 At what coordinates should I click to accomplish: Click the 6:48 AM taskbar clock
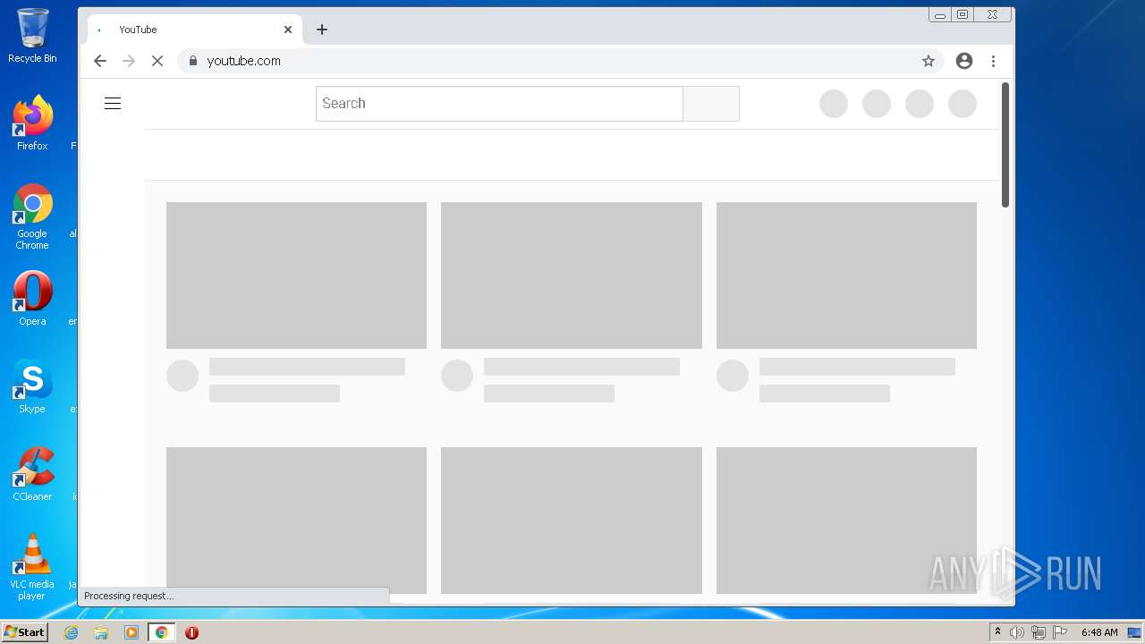coord(1099,632)
